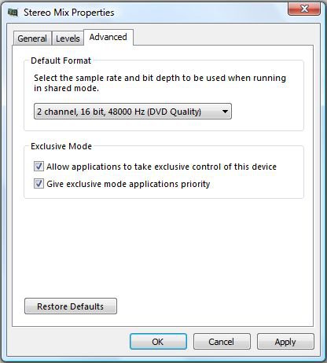Switch to the General tab

coord(32,38)
